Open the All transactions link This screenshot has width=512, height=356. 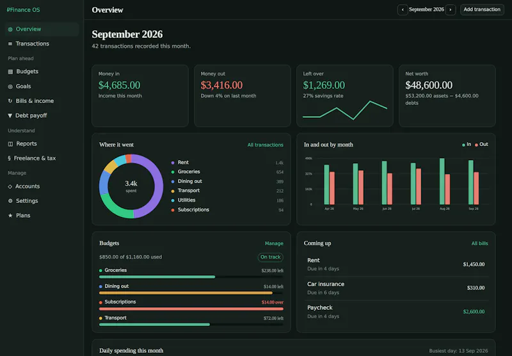click(265, 145)
